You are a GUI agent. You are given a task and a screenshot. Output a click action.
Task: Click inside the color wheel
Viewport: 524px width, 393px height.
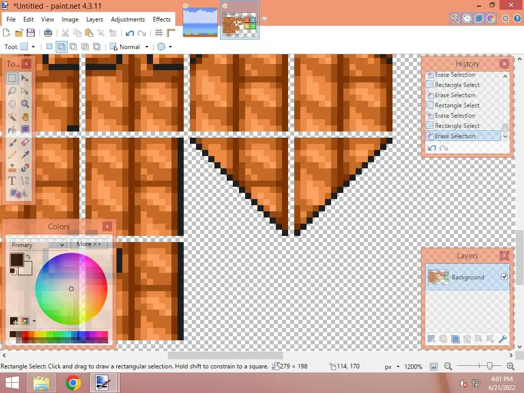[71, 289]
